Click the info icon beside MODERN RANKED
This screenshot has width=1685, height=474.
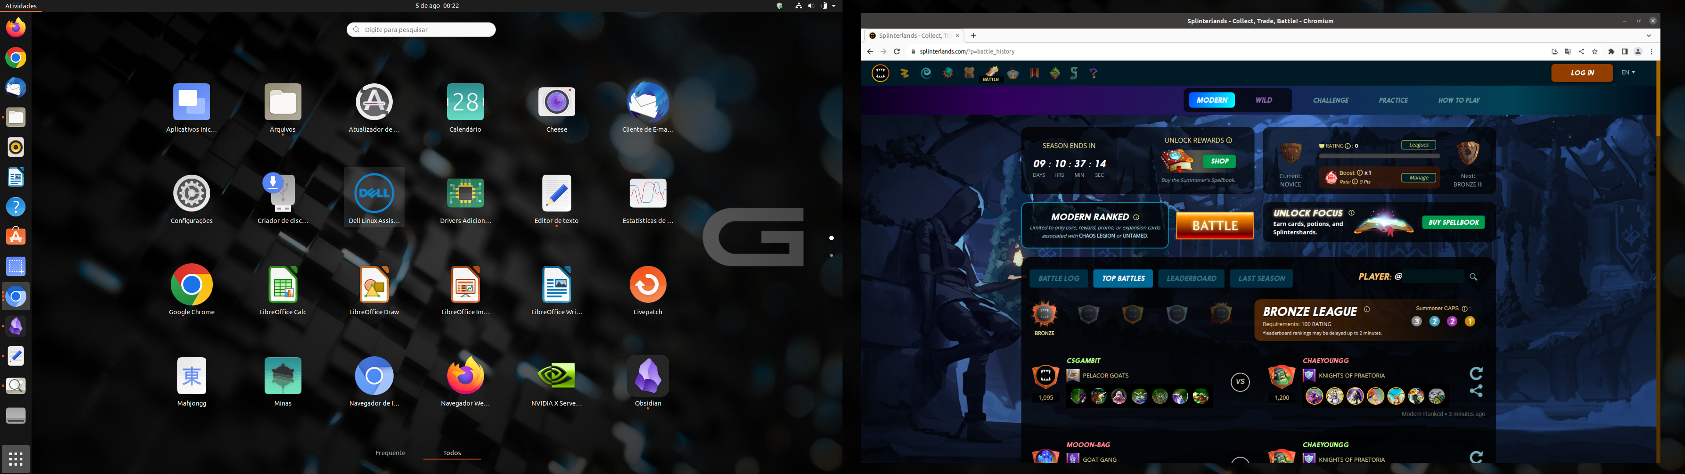click(1136, 217)
